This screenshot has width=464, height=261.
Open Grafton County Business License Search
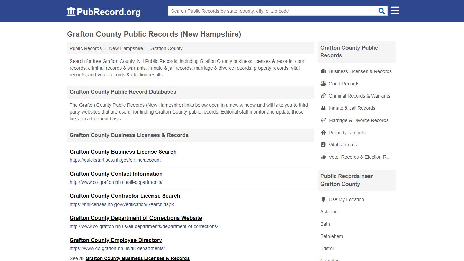pyautogui.click(x=123, y=152)
